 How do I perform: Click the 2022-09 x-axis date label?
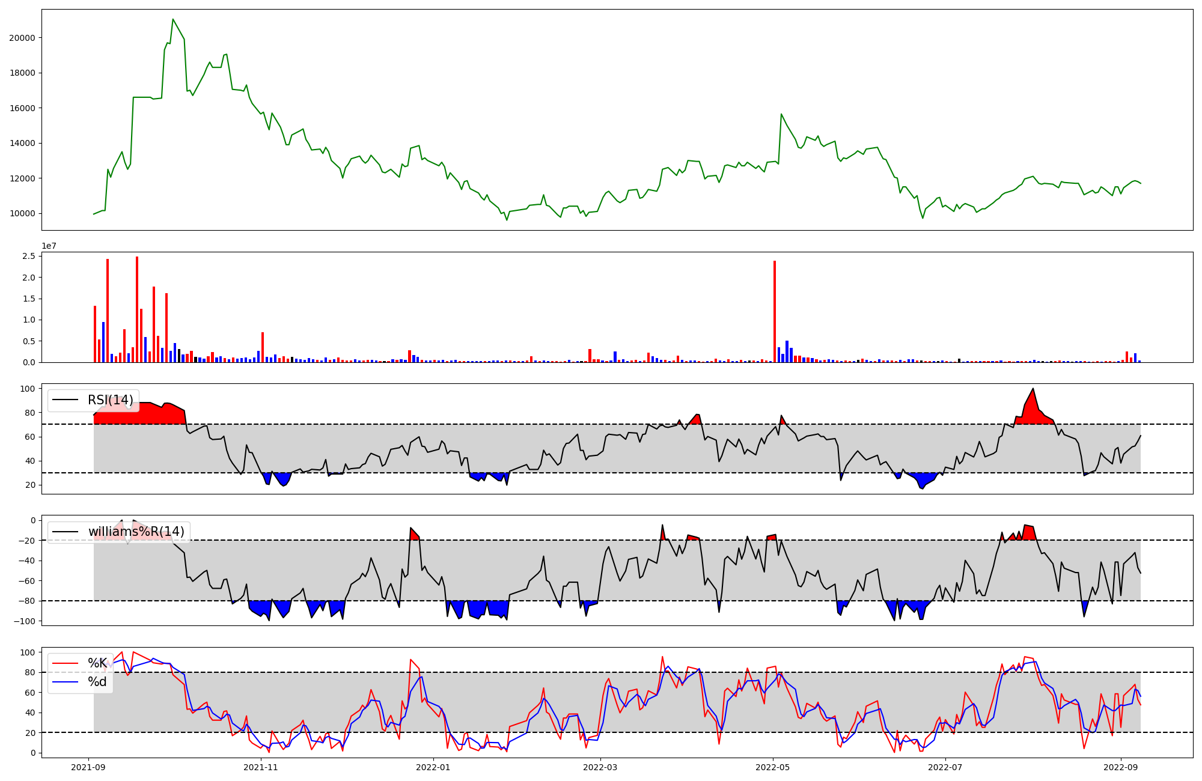[1120, 767]
